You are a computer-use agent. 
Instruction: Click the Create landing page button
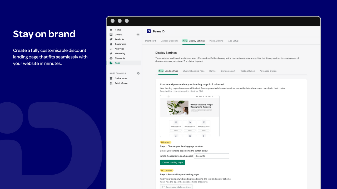tap(172, 162)
